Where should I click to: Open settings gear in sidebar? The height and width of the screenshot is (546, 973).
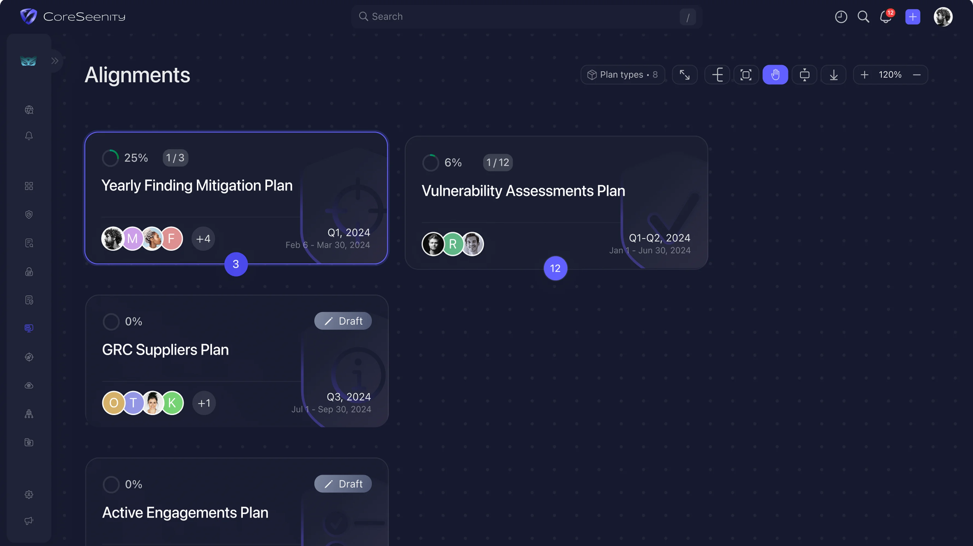click(x=29, y=494)
